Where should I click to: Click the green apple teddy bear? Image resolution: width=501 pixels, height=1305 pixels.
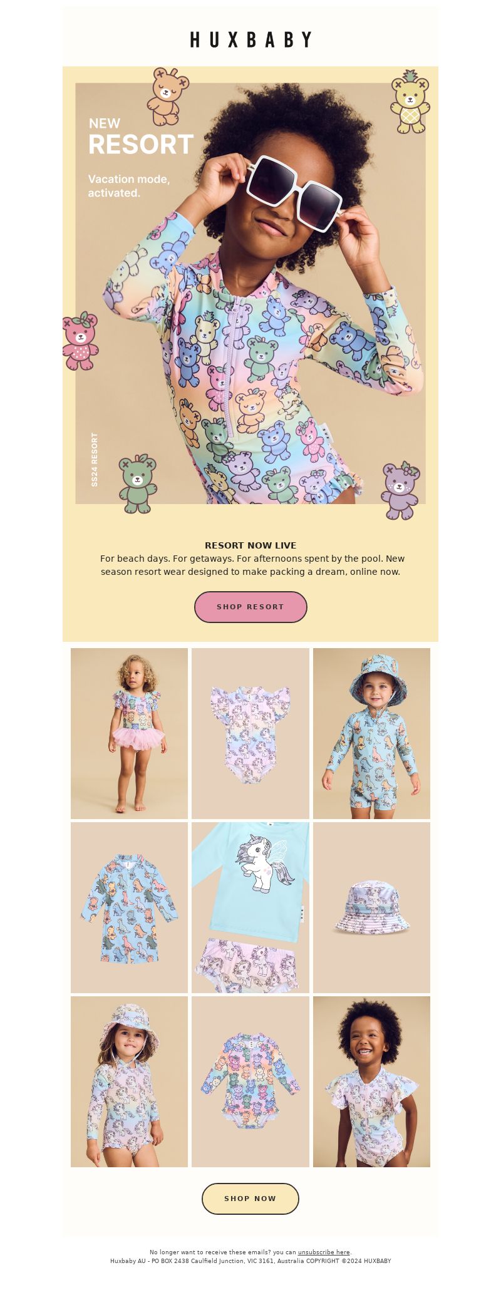click(x=138, y=484)
